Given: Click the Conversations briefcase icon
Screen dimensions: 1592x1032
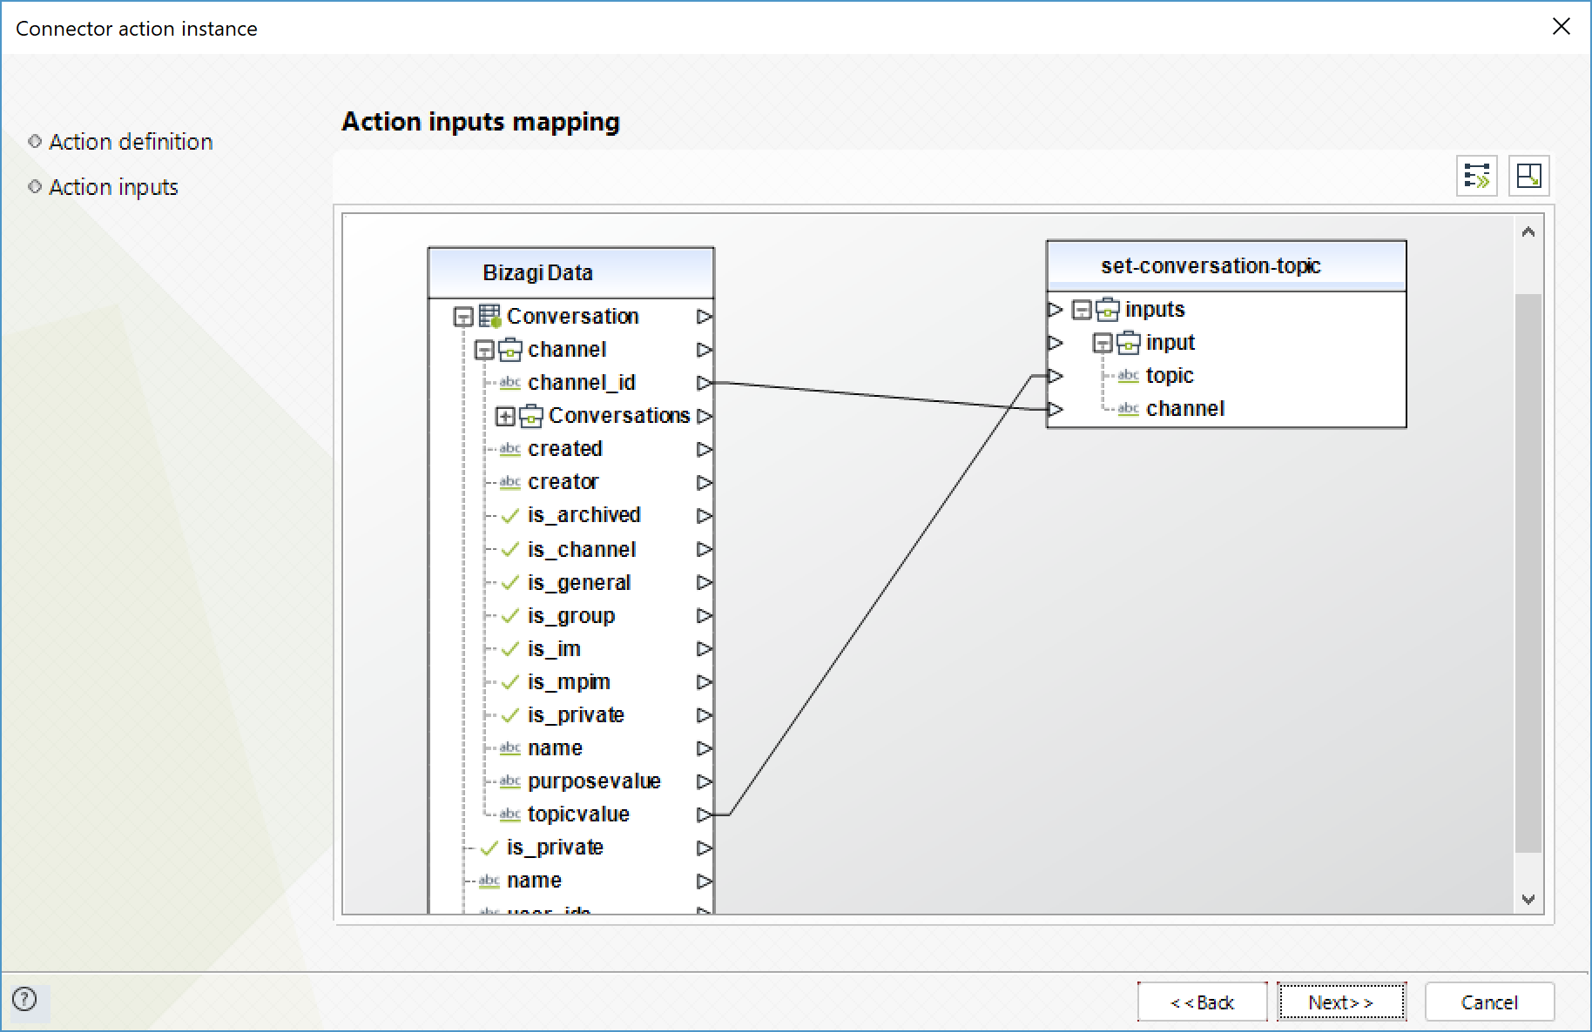Looking at the screenshot, I should point(531,416).
